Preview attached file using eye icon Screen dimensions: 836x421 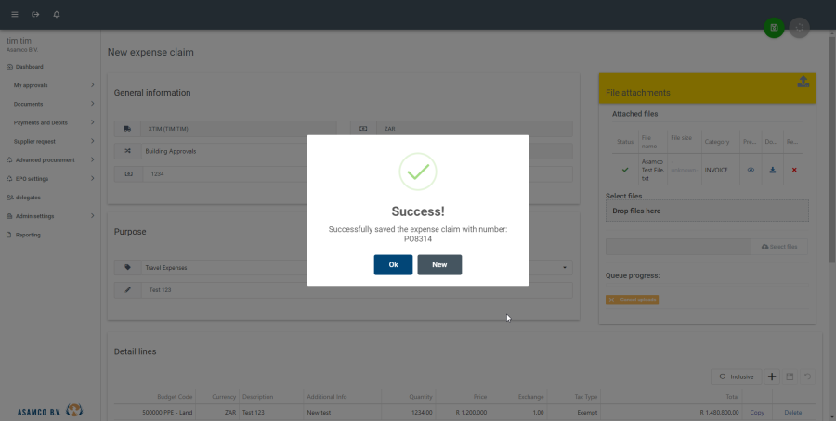751,170
